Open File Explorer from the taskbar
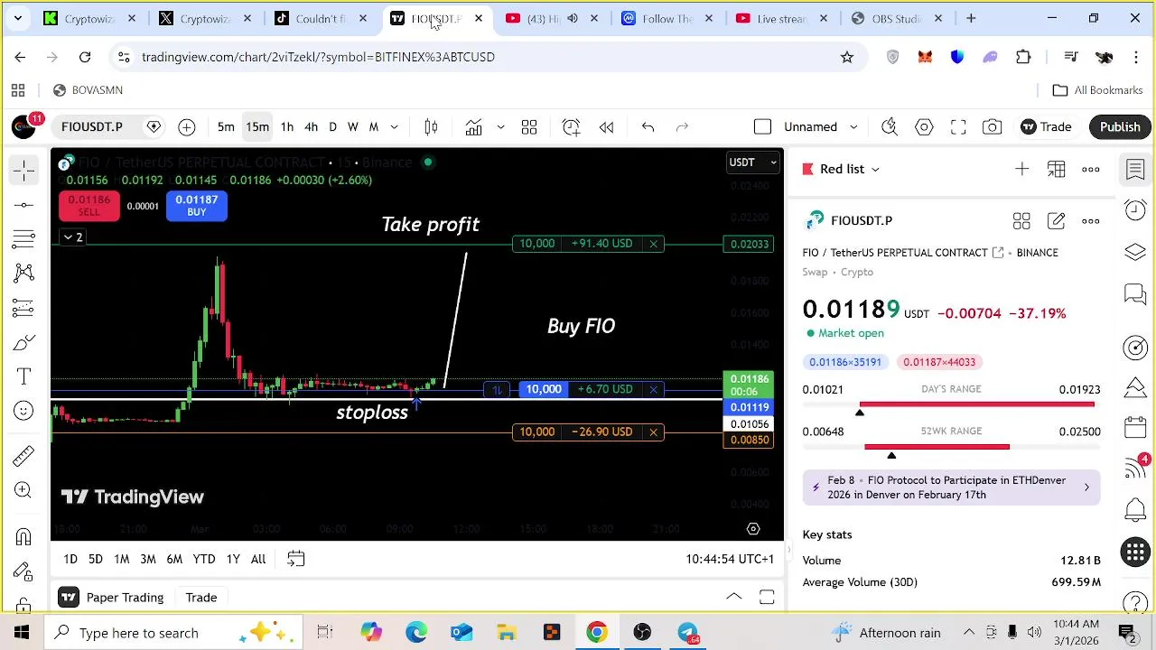Image resolution: width=1156 pixels, height=650 pixels. [x=506, y=633]
